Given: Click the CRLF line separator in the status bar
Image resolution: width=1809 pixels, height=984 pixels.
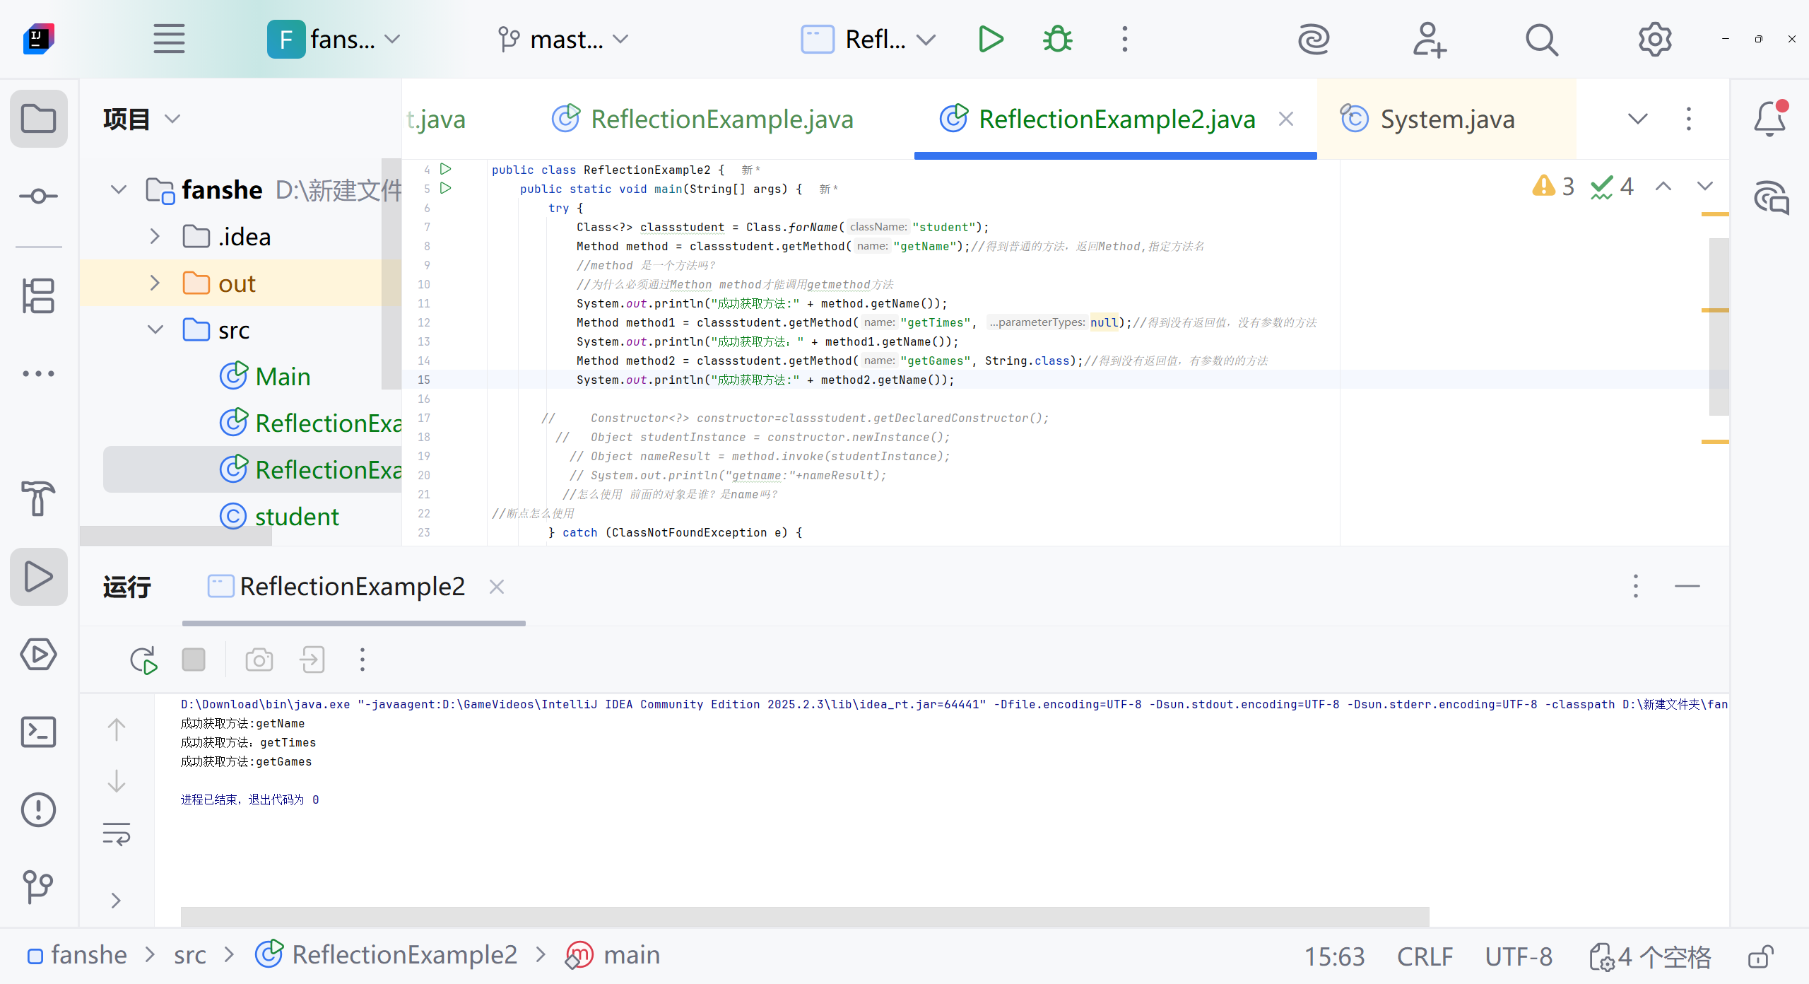Looking at the screenshot, I should coord(1425,956).
